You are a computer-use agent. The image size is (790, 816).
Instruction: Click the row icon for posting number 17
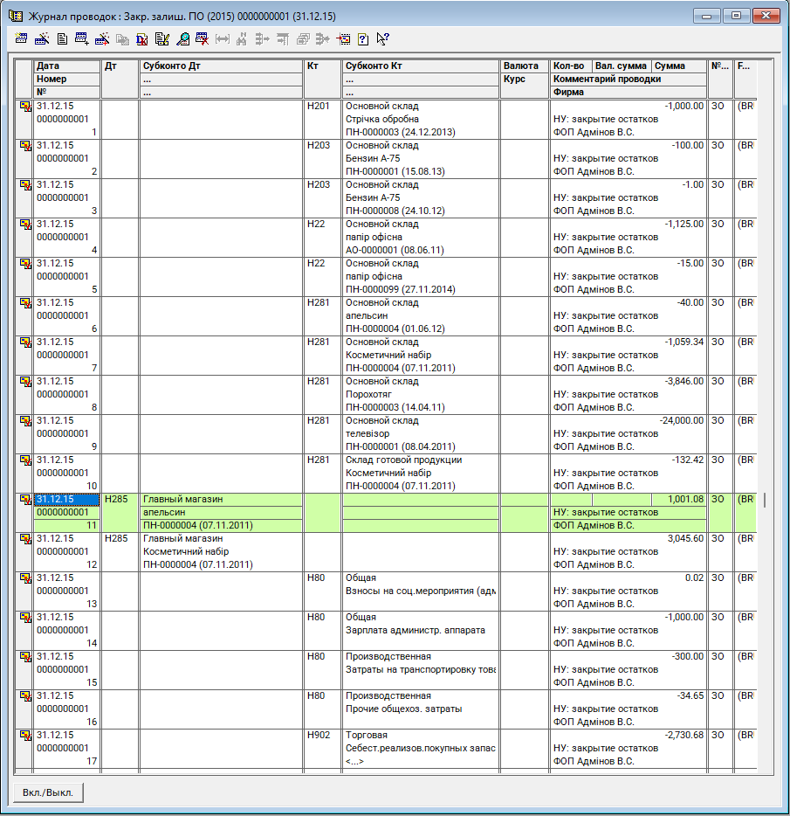click(24, 736)
